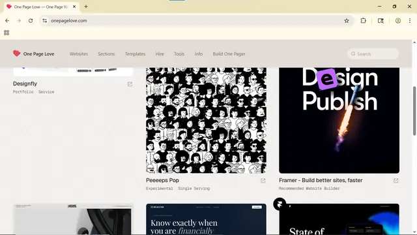Open the Websites menu
The width and height of the screenshot is (417, 235).
click(79, 54)
